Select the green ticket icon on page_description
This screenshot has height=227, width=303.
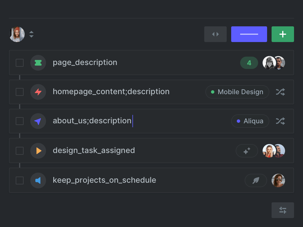tap(38, 62)
